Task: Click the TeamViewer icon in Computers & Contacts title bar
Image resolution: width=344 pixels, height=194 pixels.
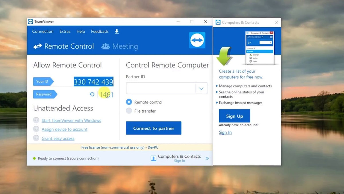Action: pyautogui.click(x=218, y=22)
